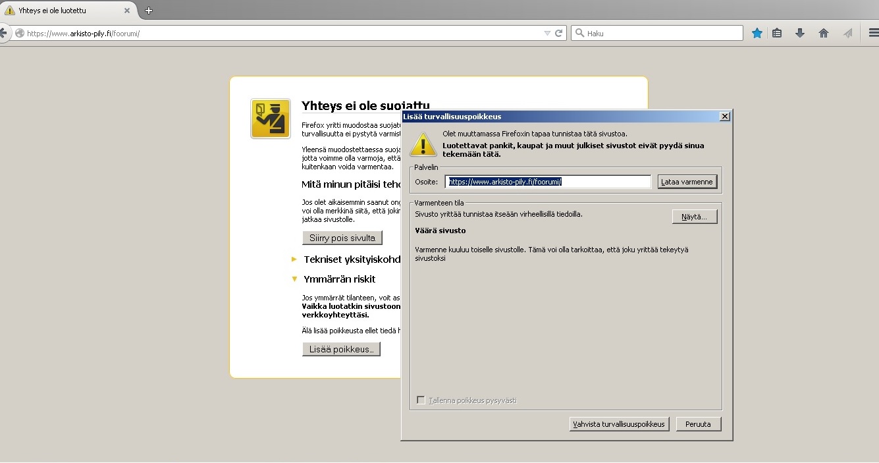Viewport: 879px width, 463px height.
Task: Close the Yhteys ei ole luotettu tab
Action: [x=127, y=11]
